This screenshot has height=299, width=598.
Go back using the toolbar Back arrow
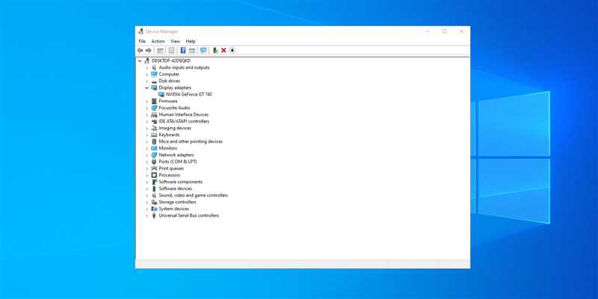[140, 50]
